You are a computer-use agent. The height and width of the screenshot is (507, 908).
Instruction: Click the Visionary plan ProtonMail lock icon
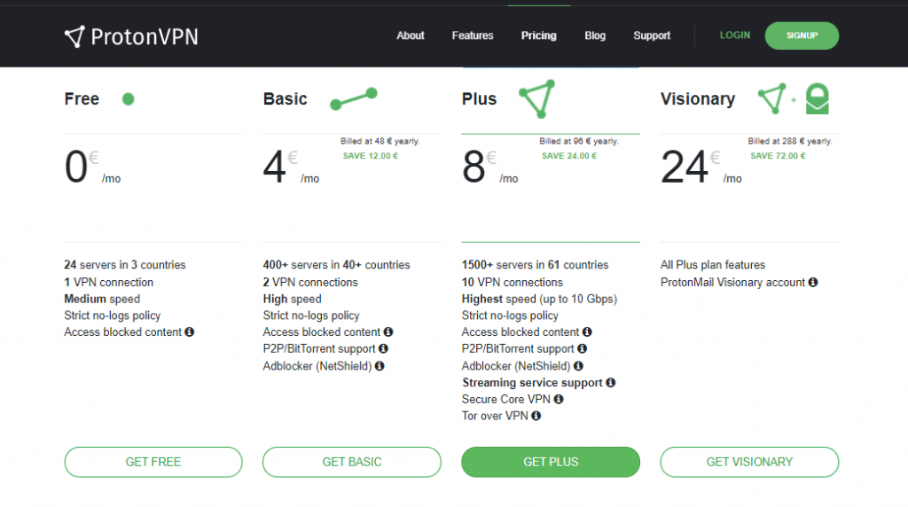pyautogui.click(x=817, y=99)
